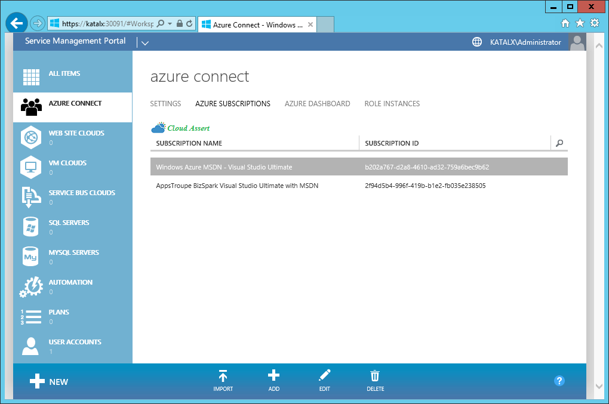The image size is (609, 404).
Task: Expand the Service Management Portal chevron
Action: [x=145, y=43]
